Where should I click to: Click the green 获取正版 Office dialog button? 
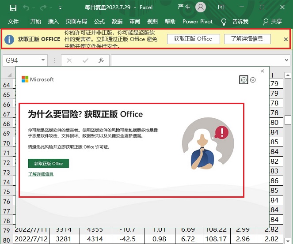(x=49, y=163)
